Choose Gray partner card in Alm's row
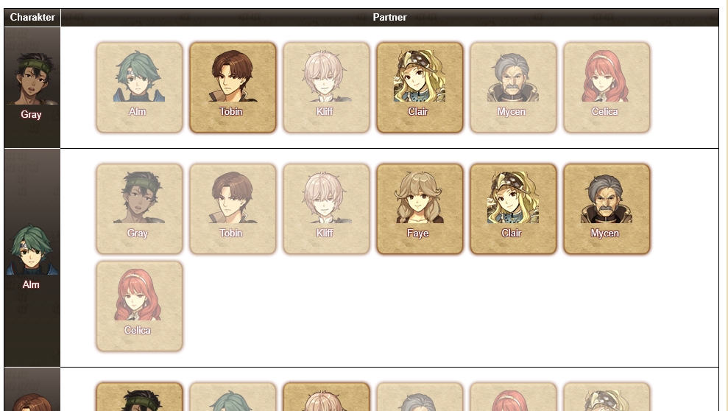Image resolution: width=728 pixels, height=411 pixels. tap(139, 209)
